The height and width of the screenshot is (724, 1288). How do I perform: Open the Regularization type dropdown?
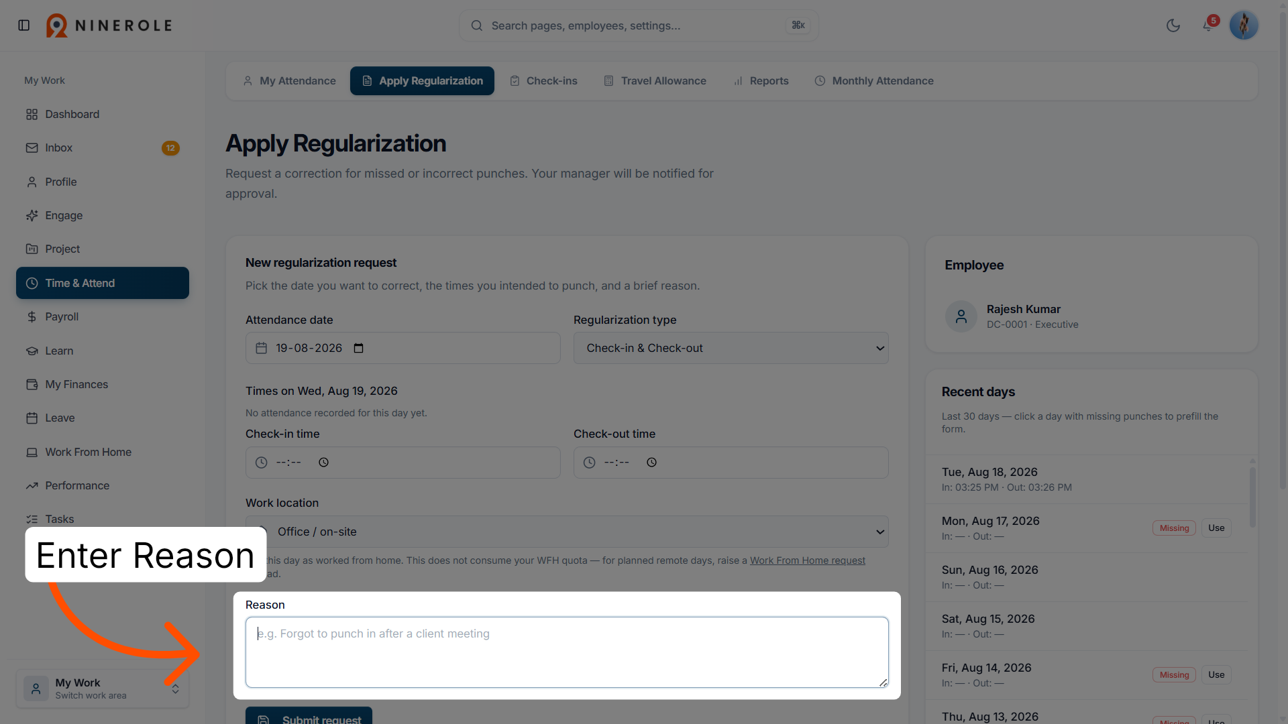coord(731,349)
